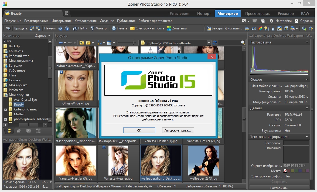
Task: Click the browser back arrow
Action: click(x=61, y=43)
